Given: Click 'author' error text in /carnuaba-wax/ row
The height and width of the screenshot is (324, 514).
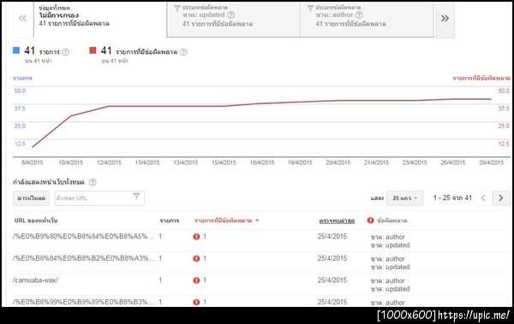Looking at the screenshot, I should pyautogui.click(x=388, y=280).
